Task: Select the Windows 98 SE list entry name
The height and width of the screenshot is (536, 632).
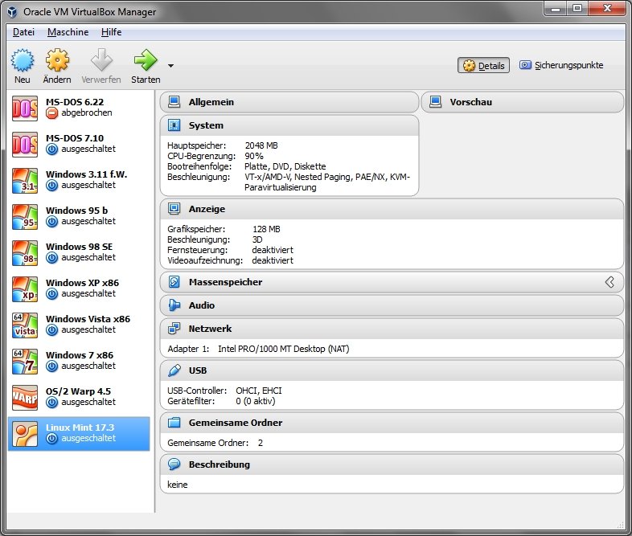Action: click(x=79, y=247)
